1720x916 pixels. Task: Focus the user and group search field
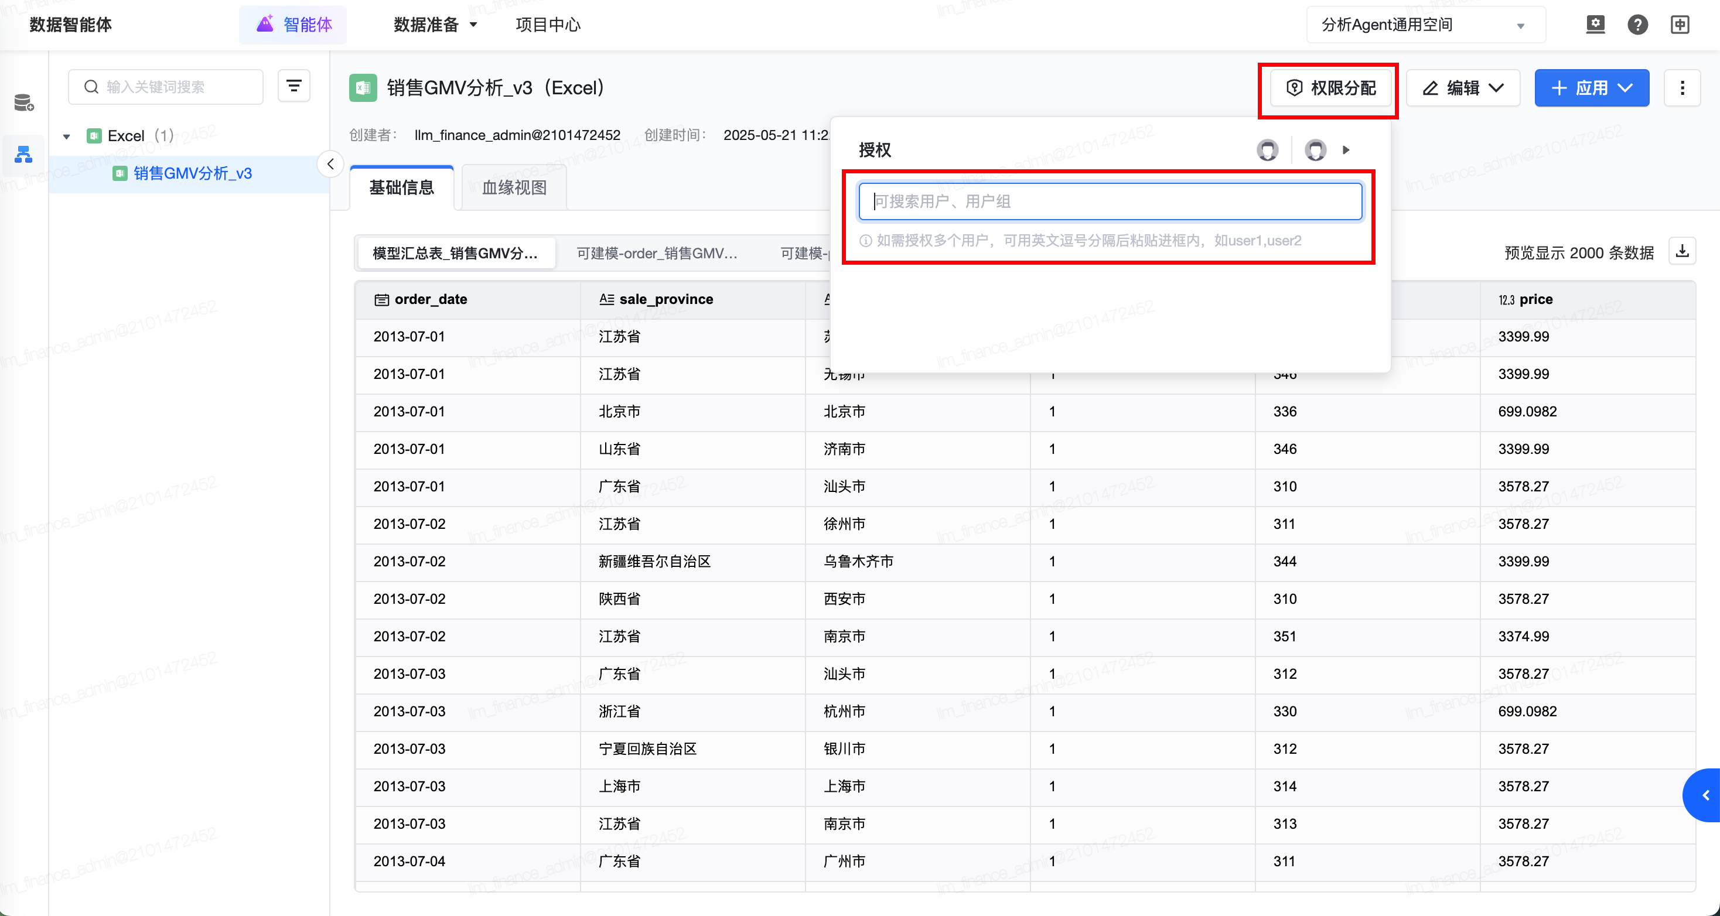tap(1110, 201)
